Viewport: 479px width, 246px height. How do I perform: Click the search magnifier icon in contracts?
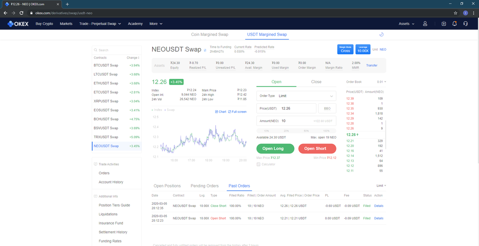coord(95,50)
